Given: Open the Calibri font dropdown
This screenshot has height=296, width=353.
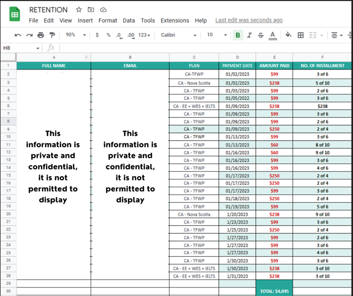Looking at the screenshot, I should pyautogui.click(x=179, y=35).
